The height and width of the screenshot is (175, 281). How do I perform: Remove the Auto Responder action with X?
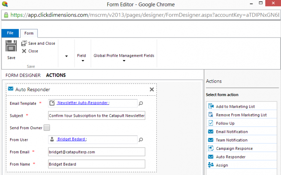click(x=152, y=89)
